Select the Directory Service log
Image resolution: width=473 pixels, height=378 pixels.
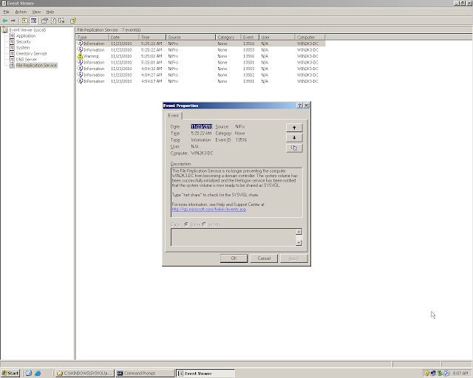(31, 53)
